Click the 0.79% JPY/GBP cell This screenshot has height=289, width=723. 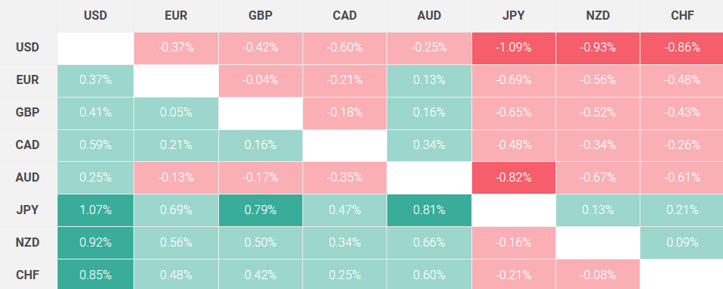(261, 210)
